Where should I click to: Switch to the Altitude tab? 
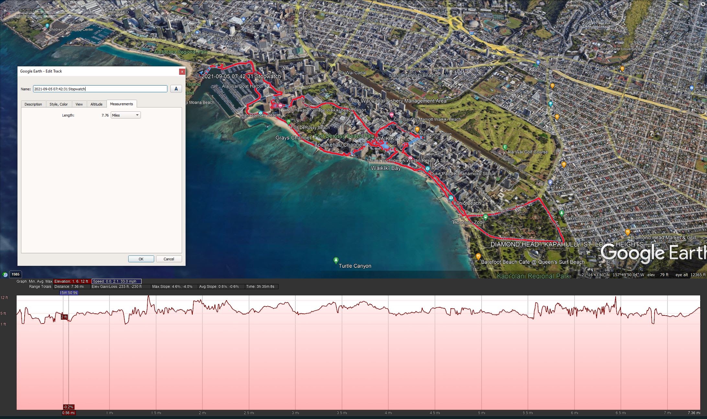pyautogui.click(x=97, y=104)
